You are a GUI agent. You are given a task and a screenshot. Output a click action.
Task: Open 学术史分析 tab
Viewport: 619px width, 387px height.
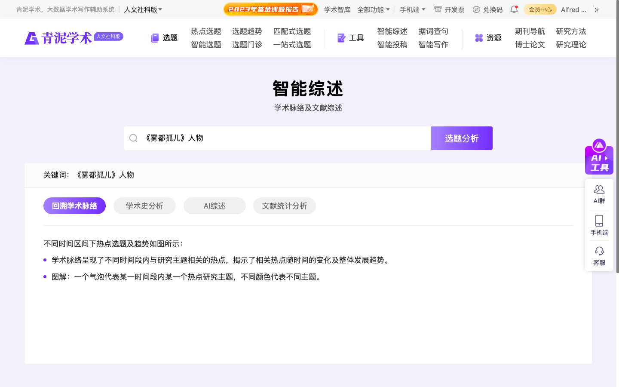coord(144,206)
